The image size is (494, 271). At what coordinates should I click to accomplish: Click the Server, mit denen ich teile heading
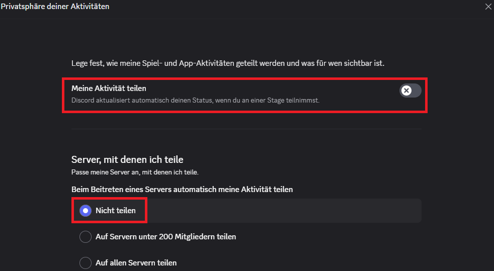127,160
